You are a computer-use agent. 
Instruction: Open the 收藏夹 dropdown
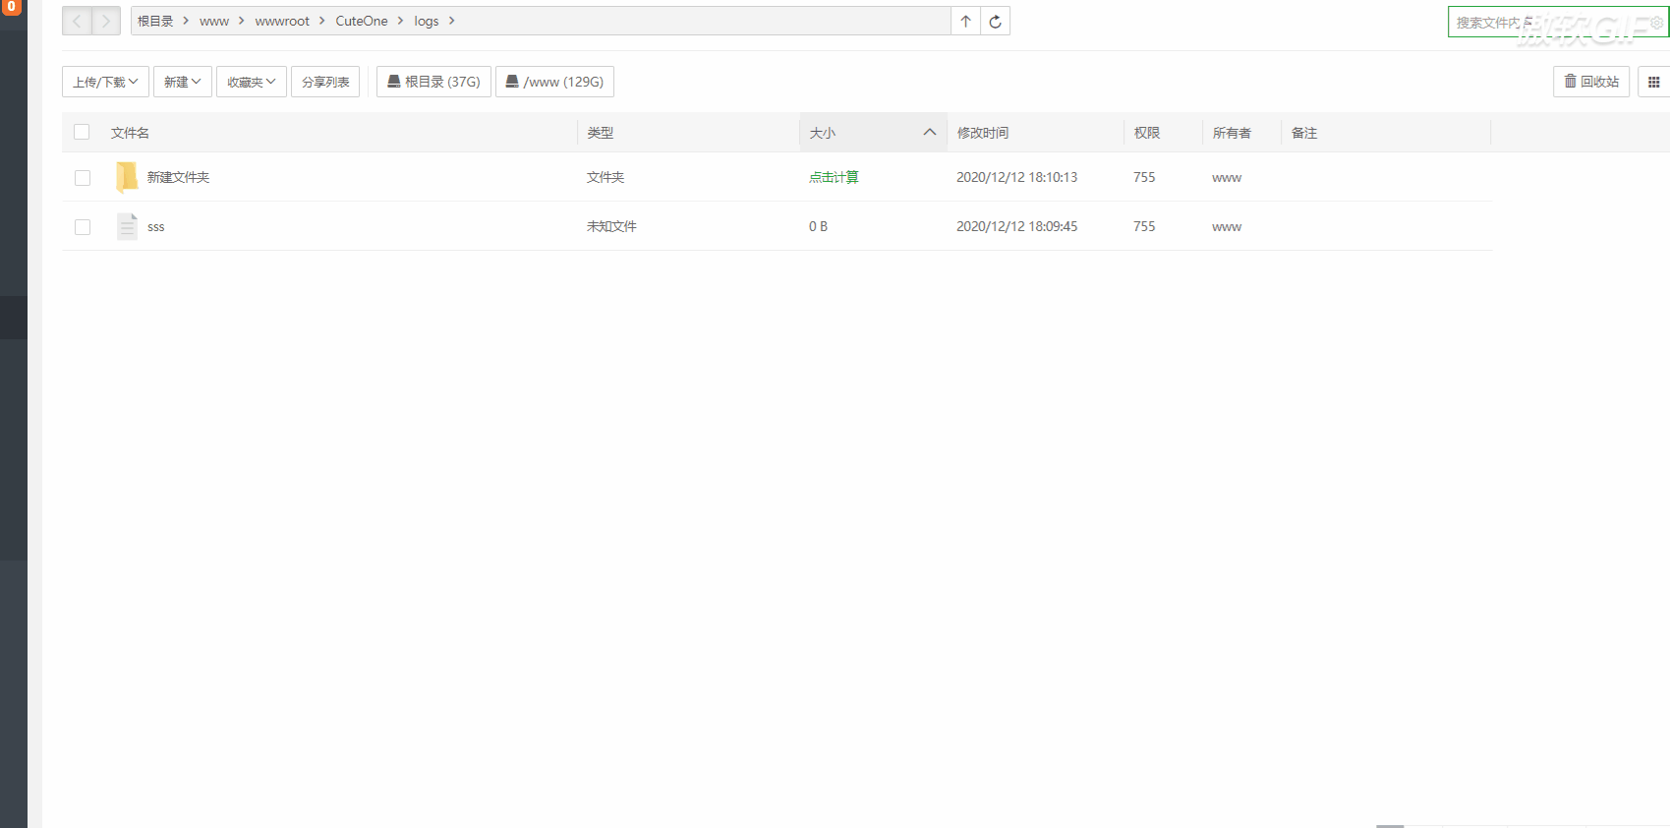[251, 82]
